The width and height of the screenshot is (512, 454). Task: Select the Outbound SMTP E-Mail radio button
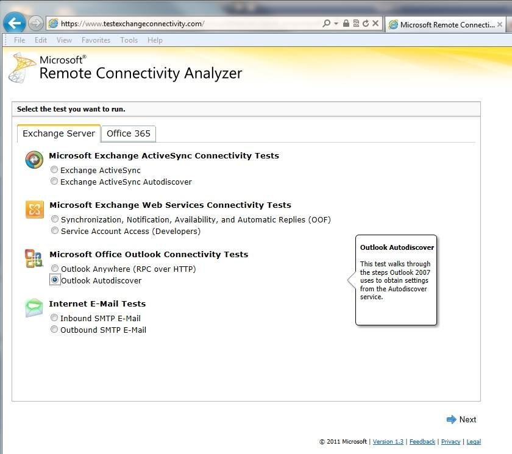coord(54,329)
